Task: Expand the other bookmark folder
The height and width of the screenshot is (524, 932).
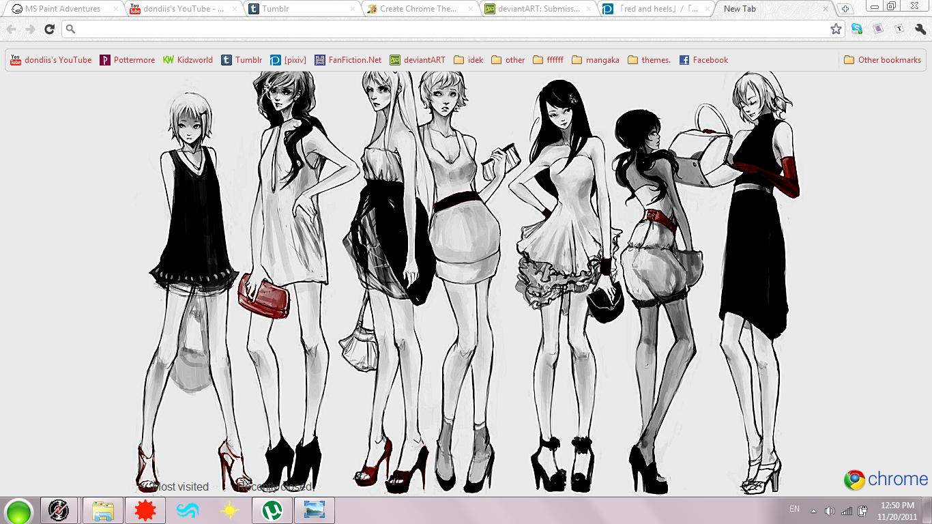Action: [x=508, y=60]
